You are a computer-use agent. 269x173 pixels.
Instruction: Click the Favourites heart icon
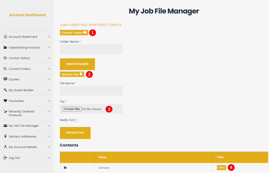(5, 101)
